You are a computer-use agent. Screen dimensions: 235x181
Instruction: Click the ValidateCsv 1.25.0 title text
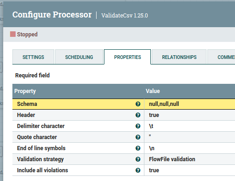tap(125, 16)
